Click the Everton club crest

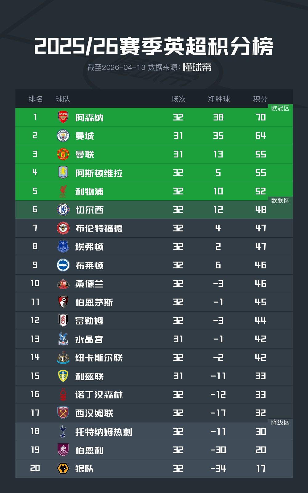(63, 246)
